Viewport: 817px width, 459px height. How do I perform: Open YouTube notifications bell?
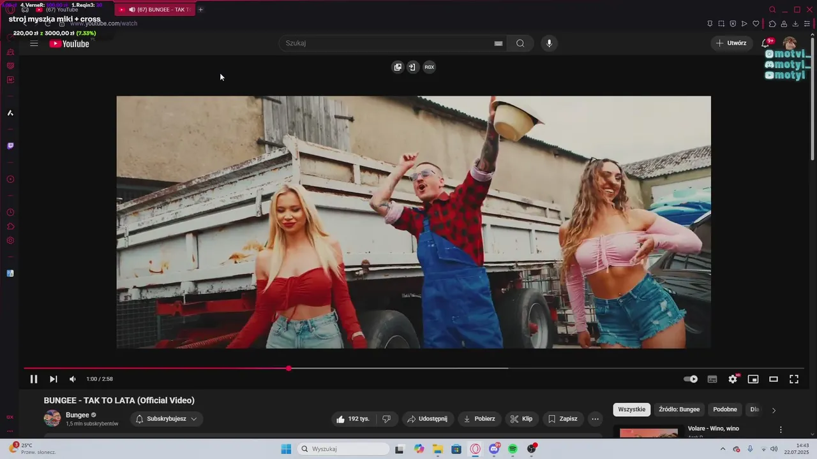coord(765,43)
